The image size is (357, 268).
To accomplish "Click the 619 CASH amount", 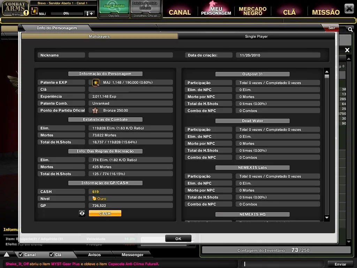I will click(x=96, y=192).
